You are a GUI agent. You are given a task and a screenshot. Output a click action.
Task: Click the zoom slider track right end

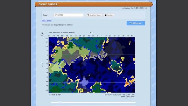(135, 102)
